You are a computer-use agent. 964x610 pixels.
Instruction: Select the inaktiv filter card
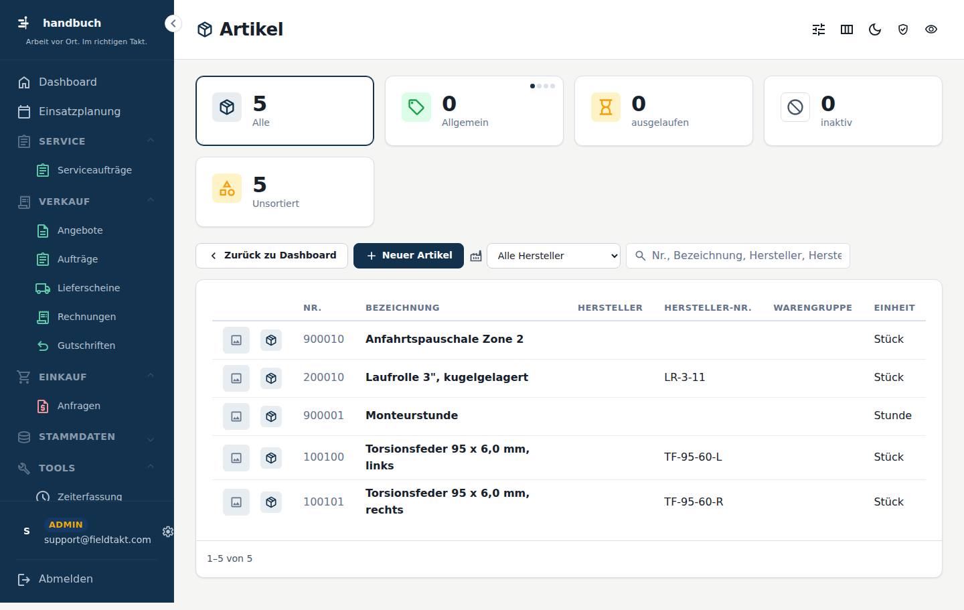[853, 110]
